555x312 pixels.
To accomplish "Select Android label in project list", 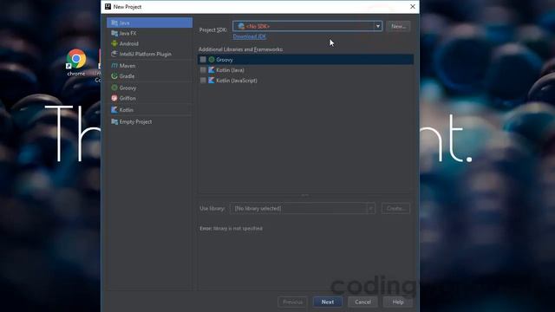I will 129,43.
